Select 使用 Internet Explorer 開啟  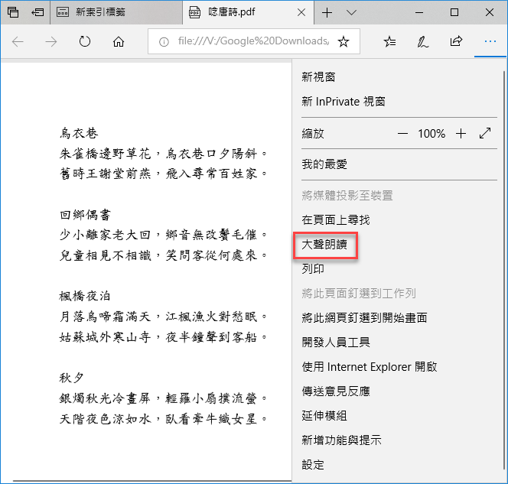pyautogui.click(x=370, y=366)
